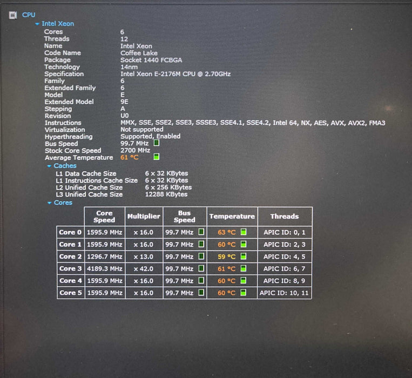The width and height of the screenshot is (412, 378).
Task: Click the Core 5 row label
Action: tap(70, 293)
